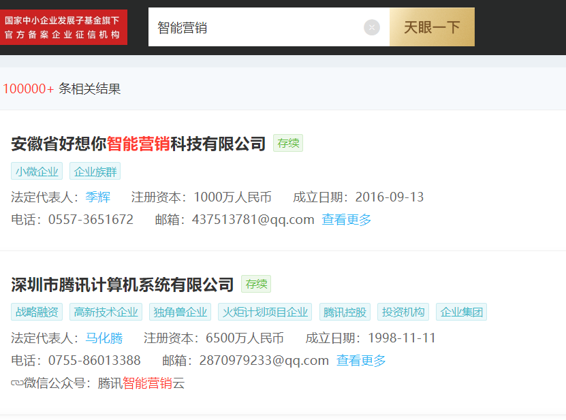The height and width of the screenshot is (420, 566).
Task: Select the 企业族群 tag
Action: (x=95, y=171)
